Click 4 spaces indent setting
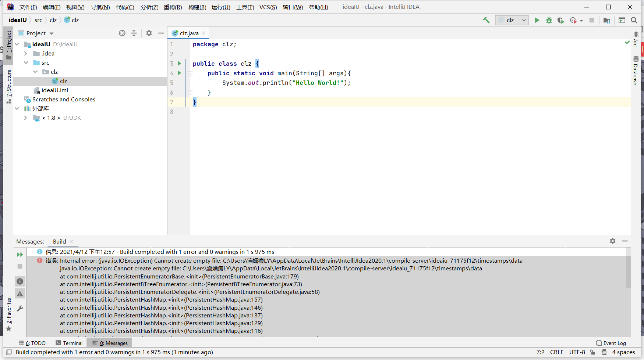Screen dimensions: 644x360 [x=623, y=352]
